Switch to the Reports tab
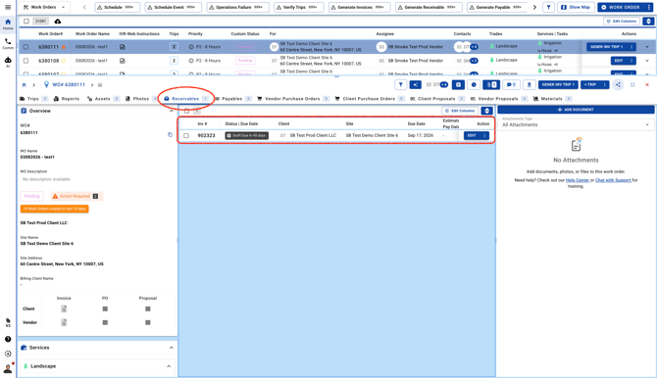 point(67,99)
